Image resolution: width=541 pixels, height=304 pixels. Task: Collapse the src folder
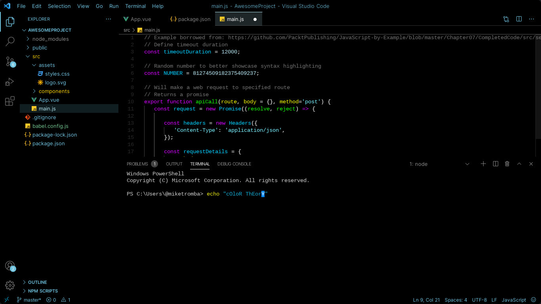36,56
